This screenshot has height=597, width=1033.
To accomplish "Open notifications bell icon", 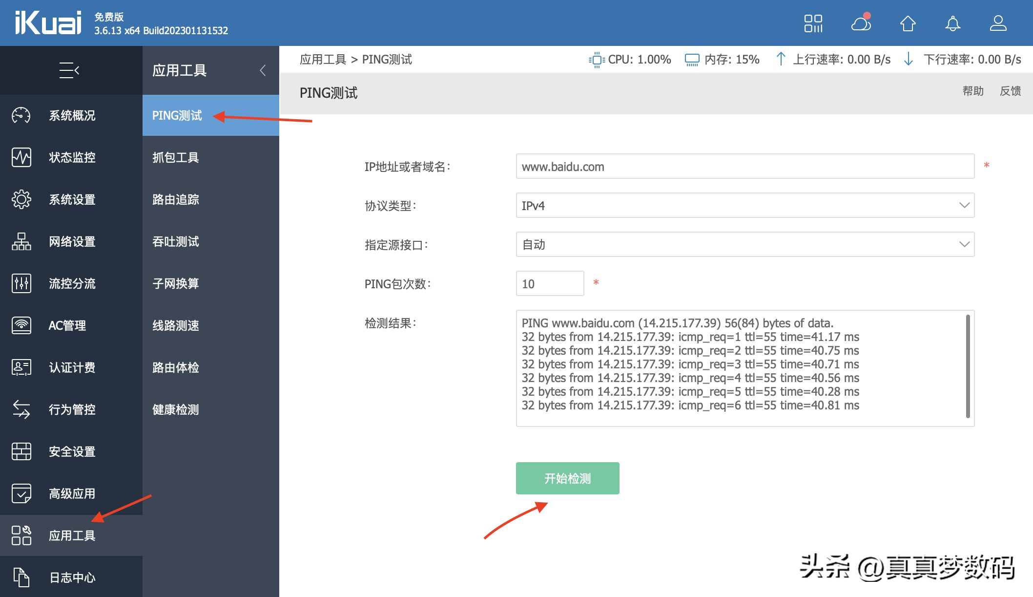I will (953, 23).
